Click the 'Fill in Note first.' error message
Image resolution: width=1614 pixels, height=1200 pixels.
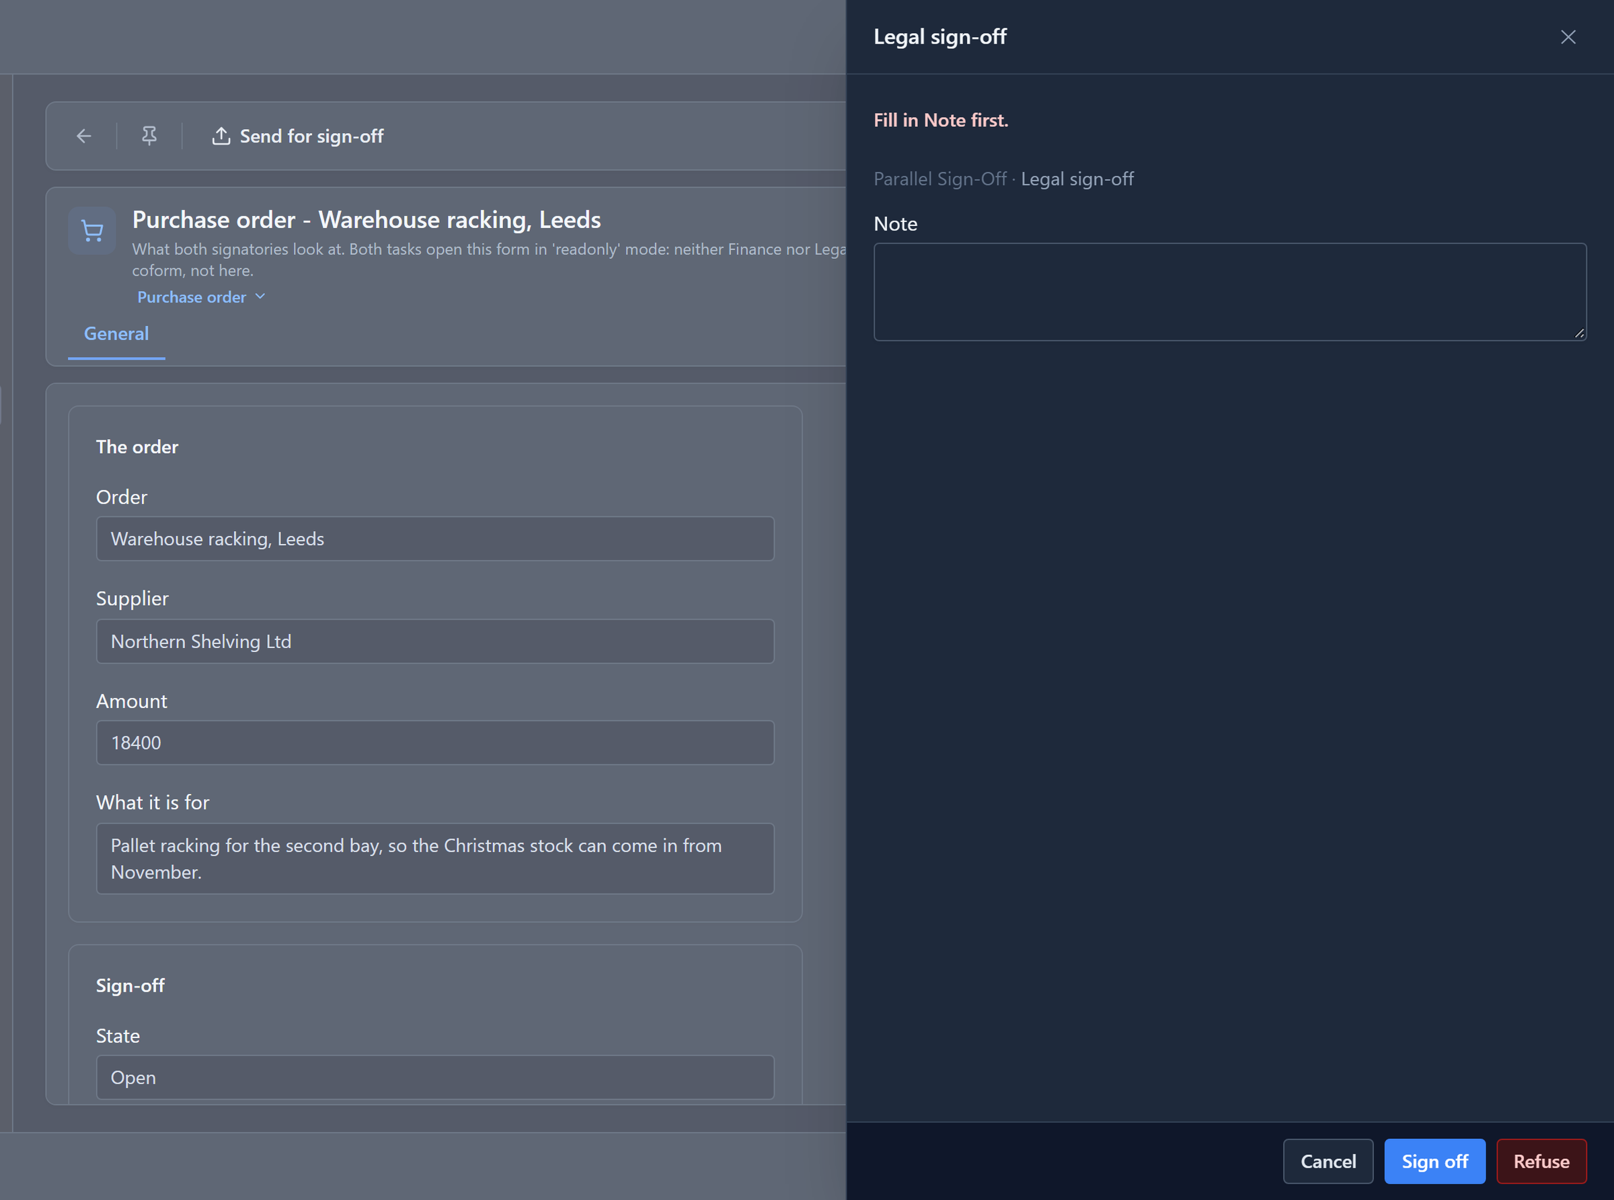(940, 120)
